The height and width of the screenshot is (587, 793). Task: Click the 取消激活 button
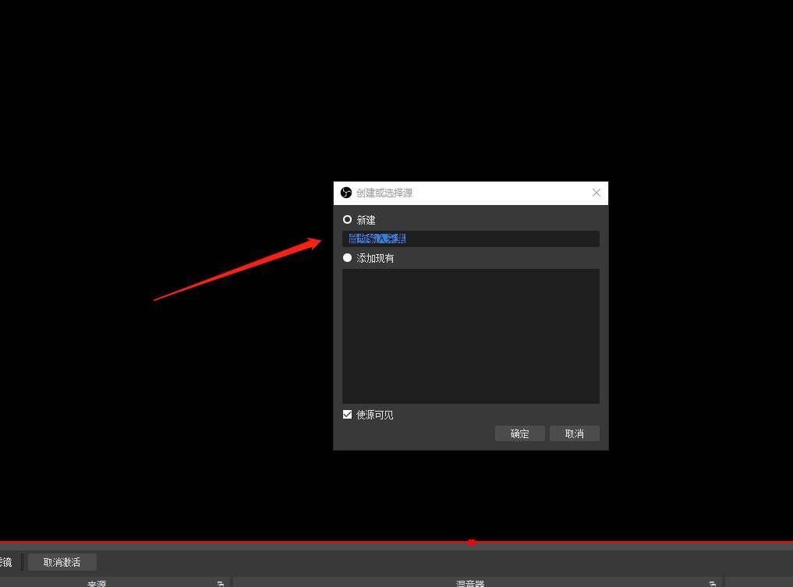[x=62, y=562]
